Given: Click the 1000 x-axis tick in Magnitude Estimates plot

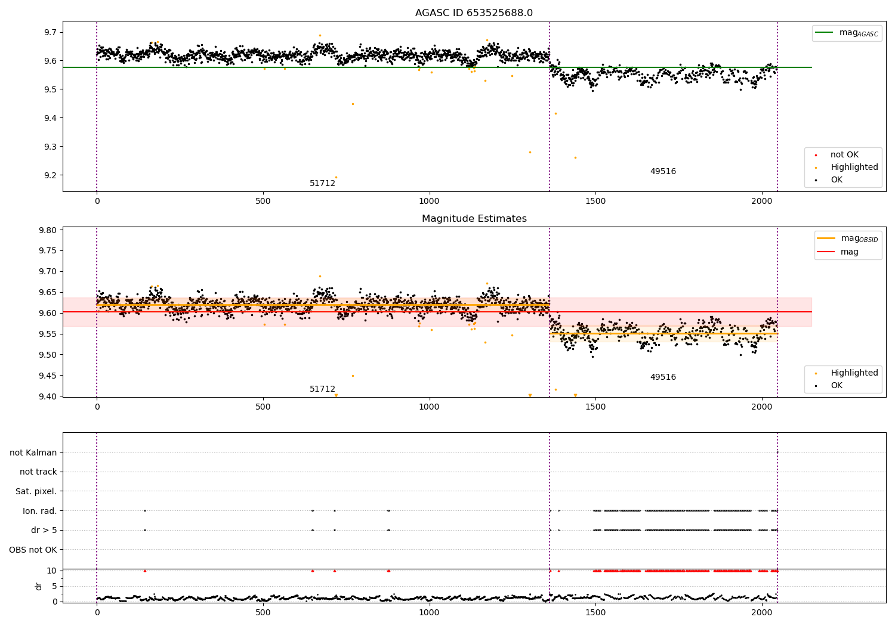Looking at the screenshot, I should 429,407.
